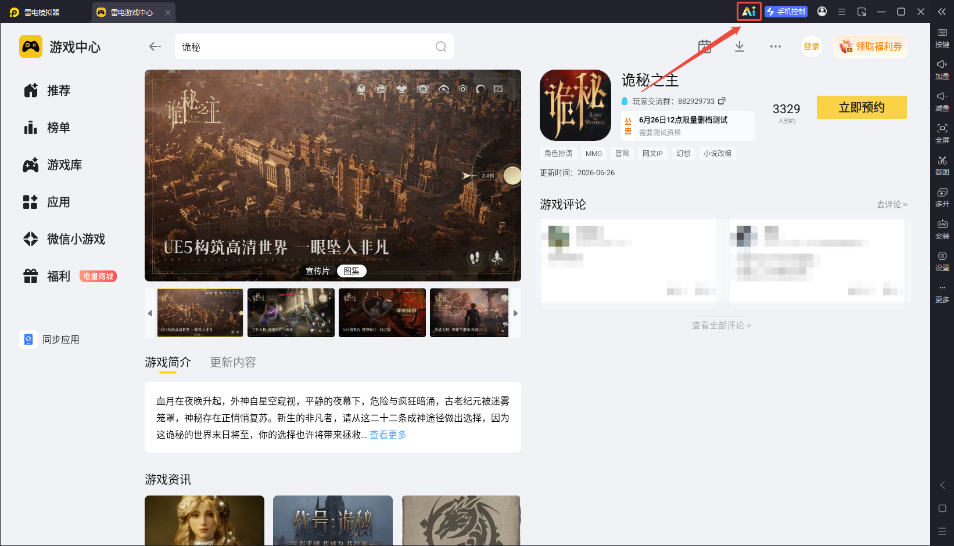Copy the player group number 882929733

(x=722, y=101)
